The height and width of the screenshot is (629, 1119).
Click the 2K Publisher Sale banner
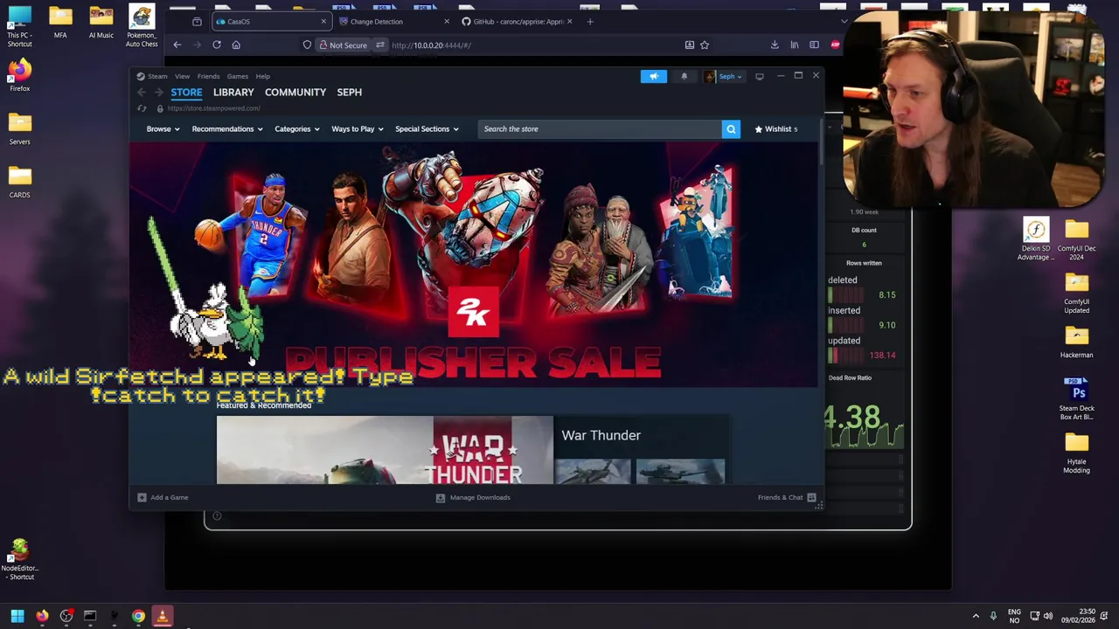(473, 265)
